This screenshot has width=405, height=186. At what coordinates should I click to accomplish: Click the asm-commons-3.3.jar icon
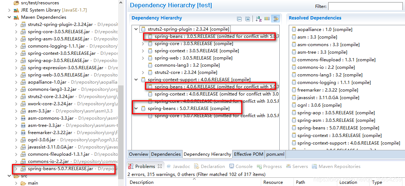pyautogui.click(x=23, y=118)
